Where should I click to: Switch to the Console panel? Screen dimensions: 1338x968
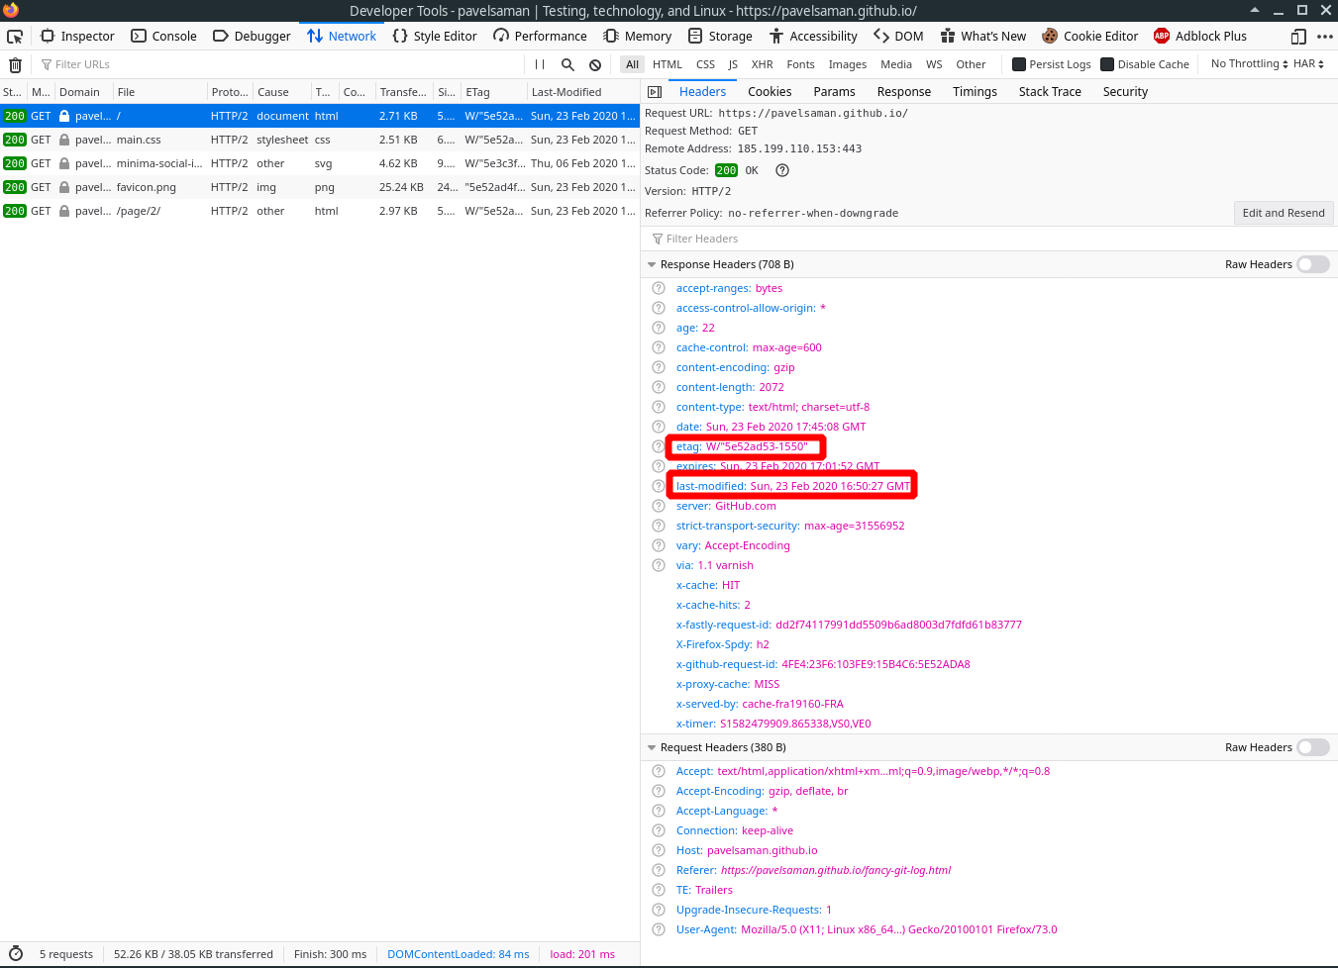pyautogui.click(x=163, y=37)
